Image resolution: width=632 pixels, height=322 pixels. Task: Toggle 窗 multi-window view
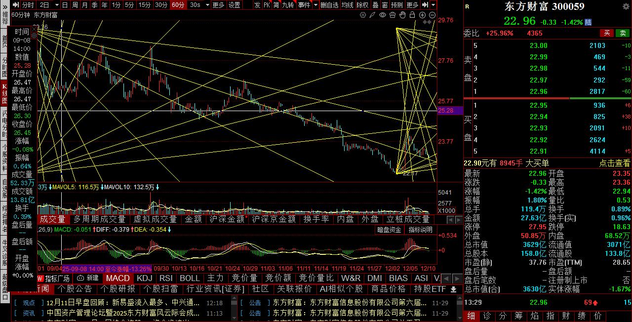pyautogui.click(x=384, y=5)
